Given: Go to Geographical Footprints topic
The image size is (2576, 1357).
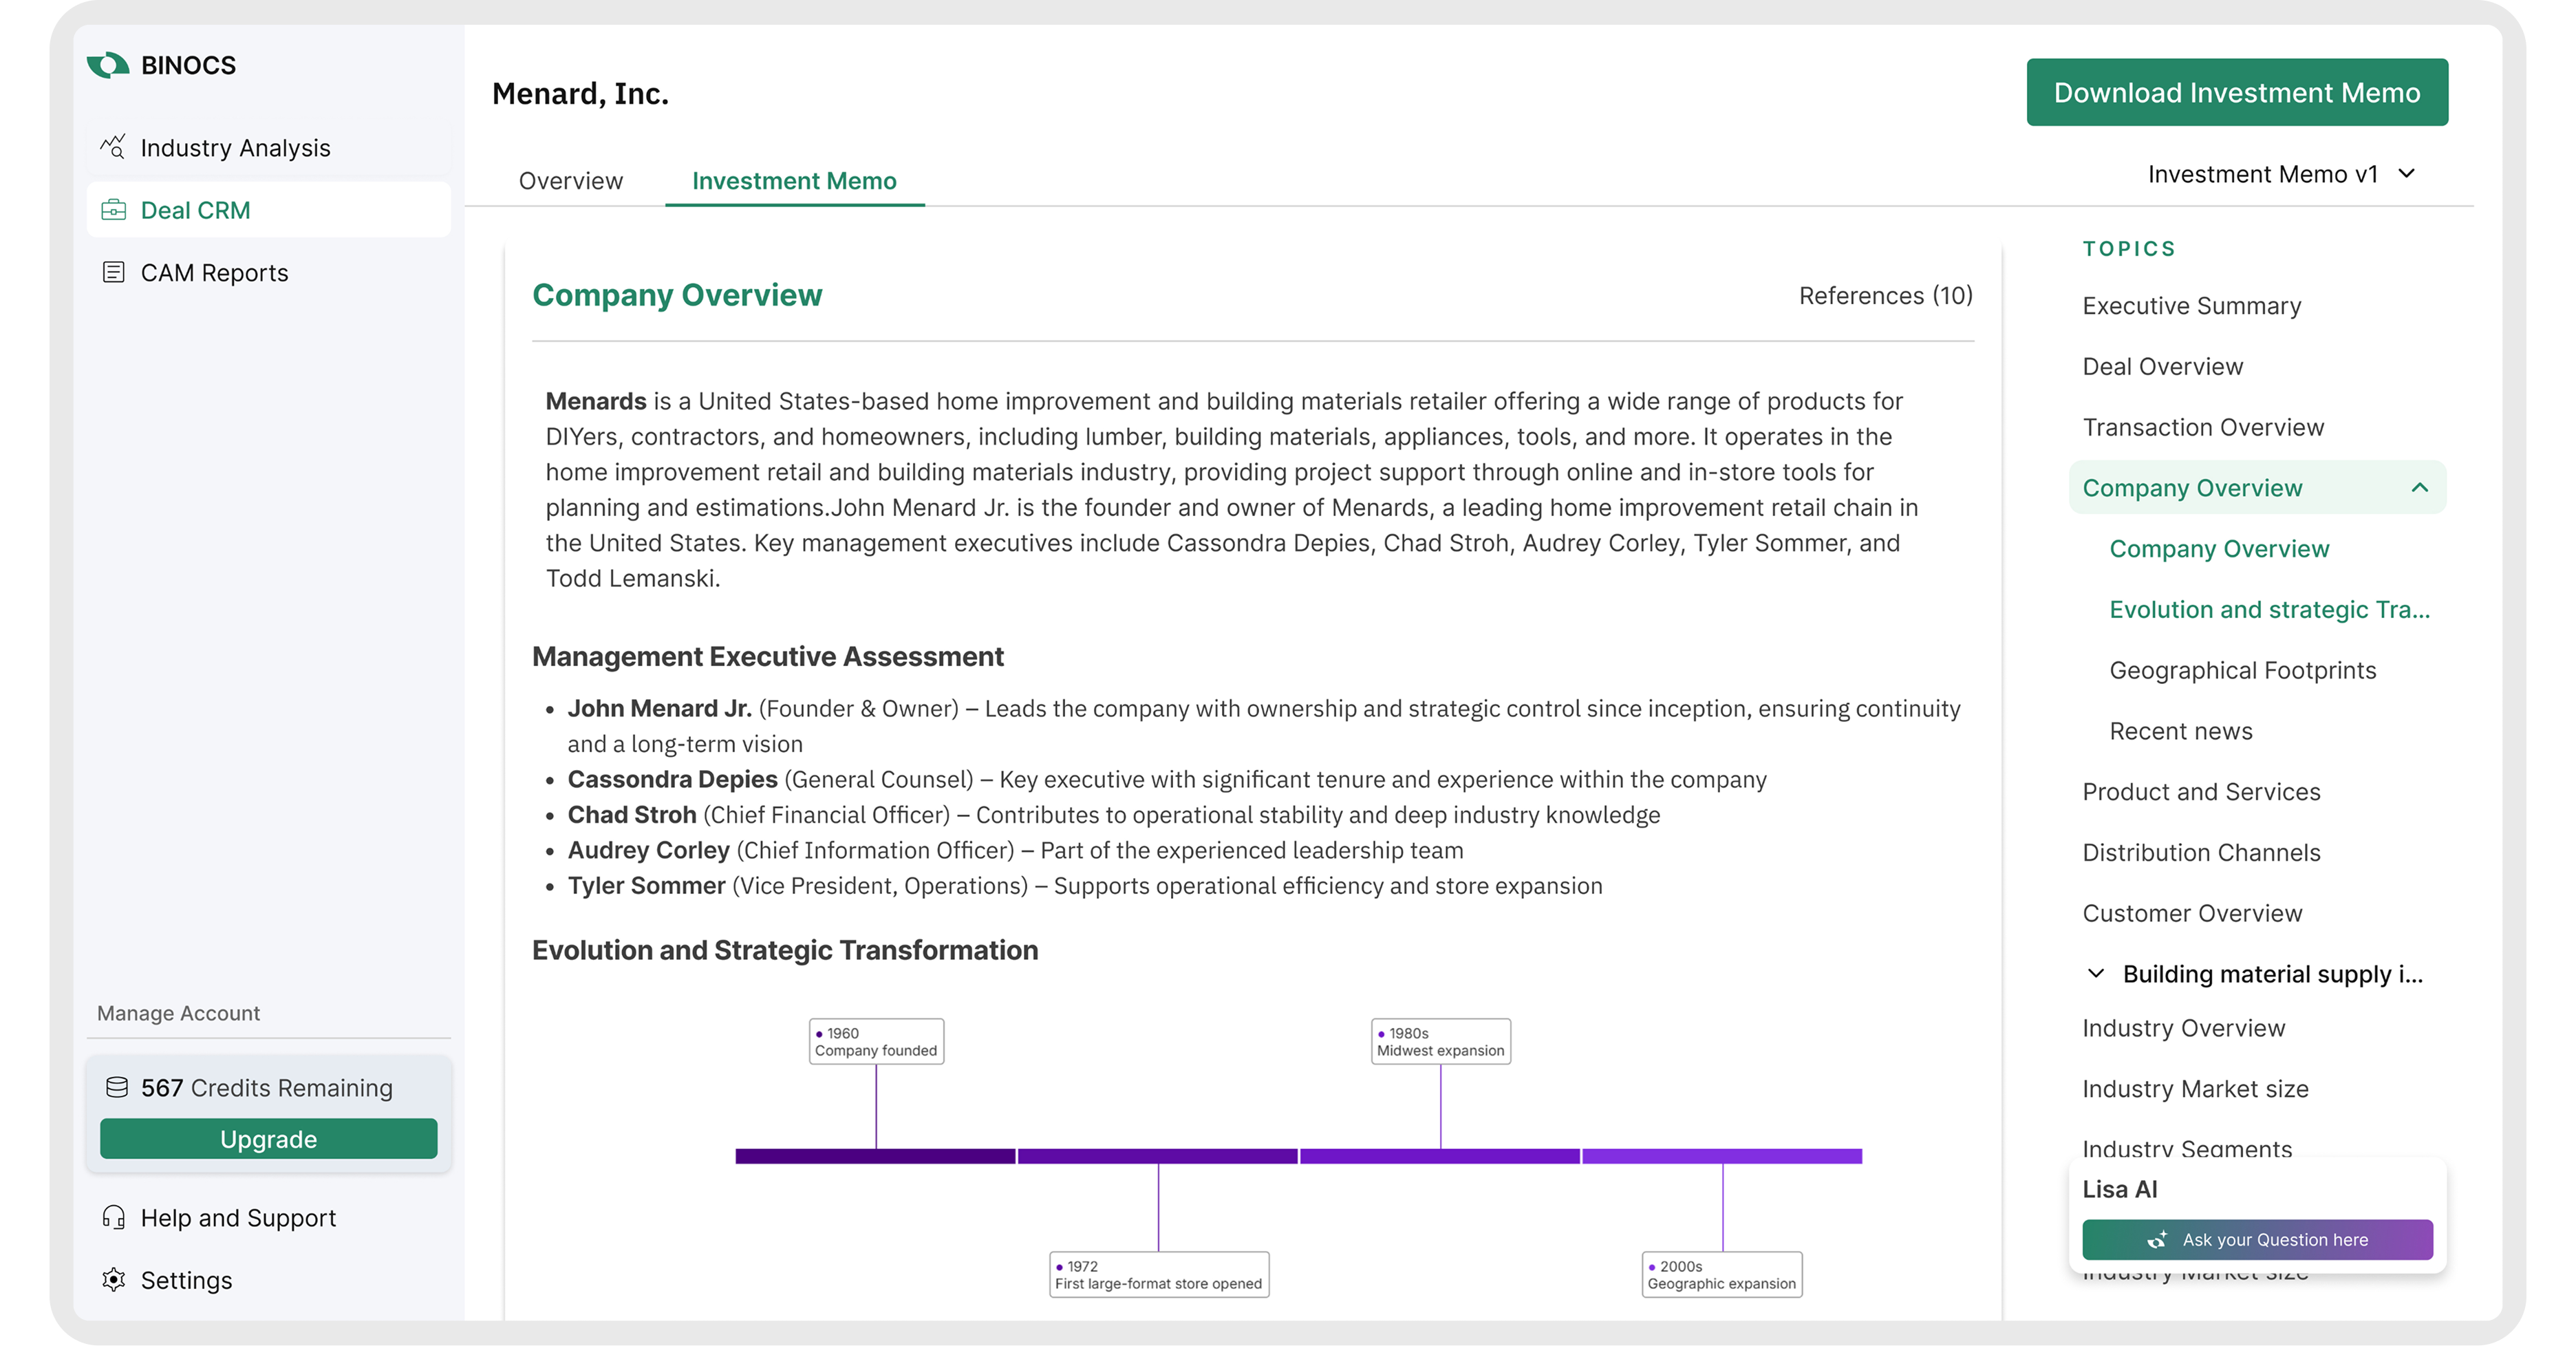Looking at the screenshot, I should click(2242, 670).
